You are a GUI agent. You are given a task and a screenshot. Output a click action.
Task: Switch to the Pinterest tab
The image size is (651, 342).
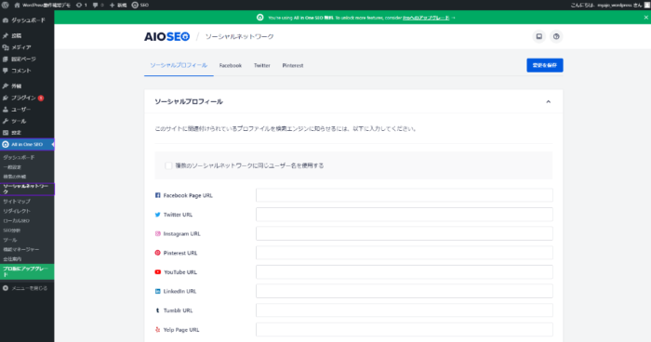click(293, 66)
